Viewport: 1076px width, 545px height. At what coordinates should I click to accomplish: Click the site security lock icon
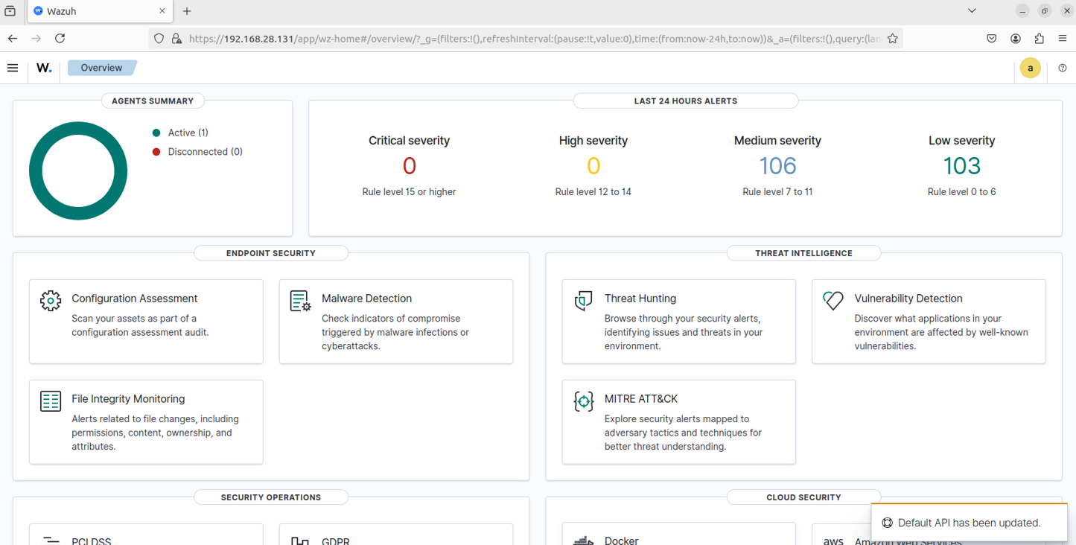coord(176,39)
